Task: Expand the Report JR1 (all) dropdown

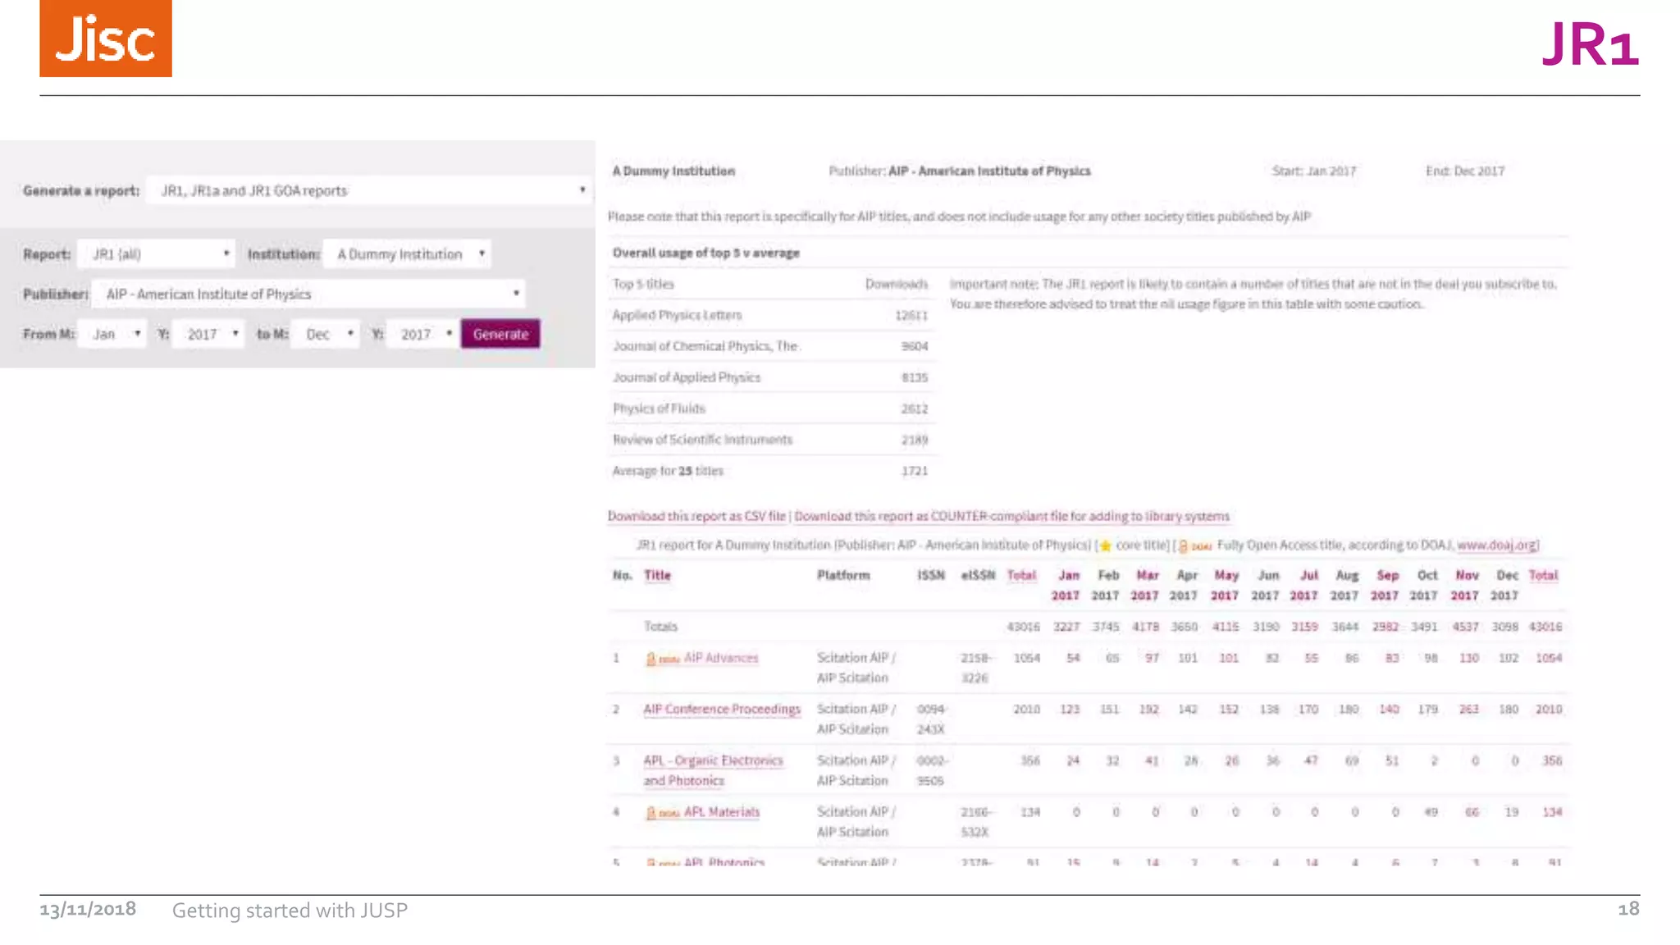Action: [157, 254]
